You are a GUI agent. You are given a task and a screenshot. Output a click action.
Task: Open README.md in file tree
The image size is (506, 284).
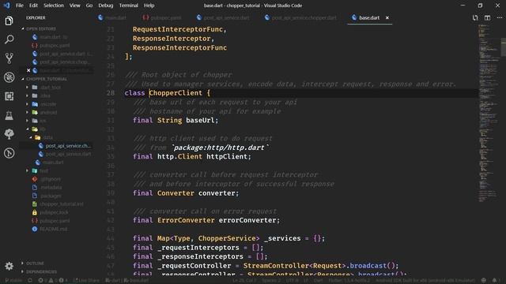coord(54,229)
